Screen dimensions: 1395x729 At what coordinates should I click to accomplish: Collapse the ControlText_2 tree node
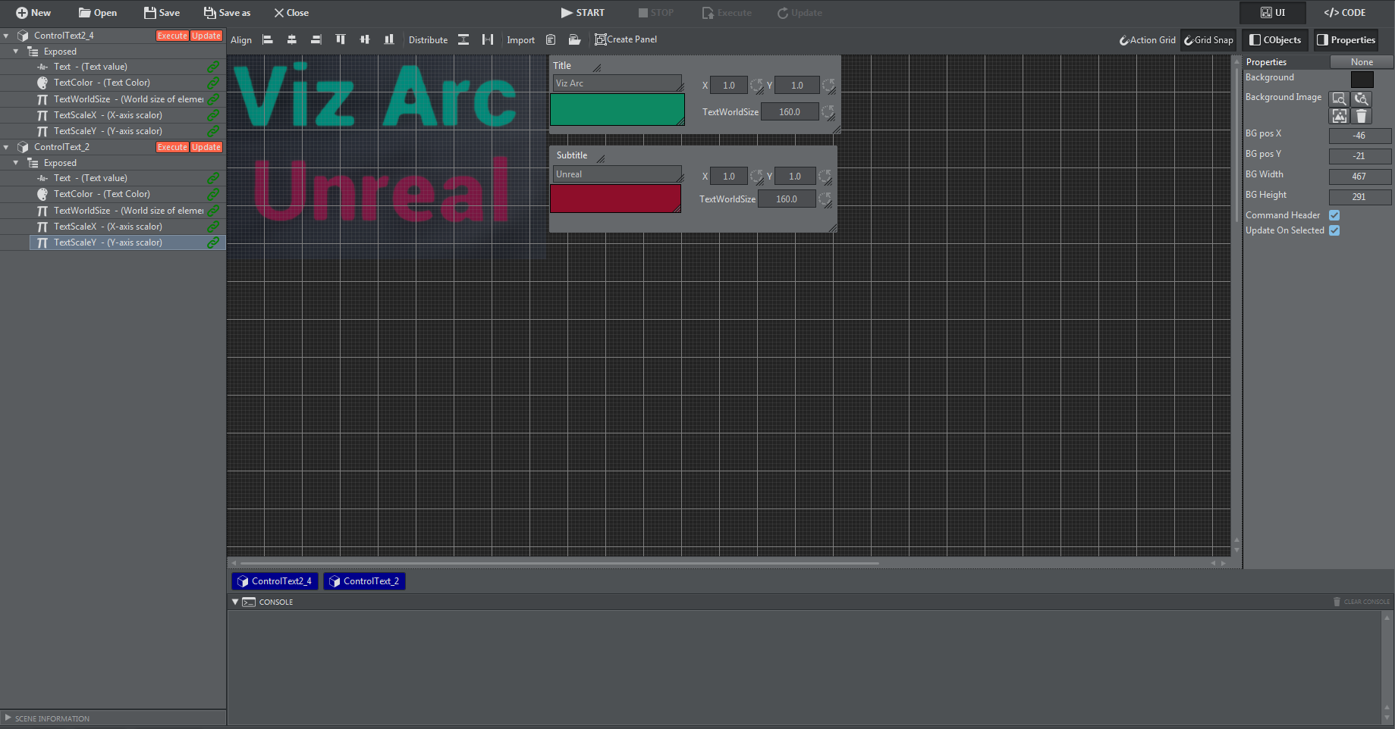coord(6,147)
